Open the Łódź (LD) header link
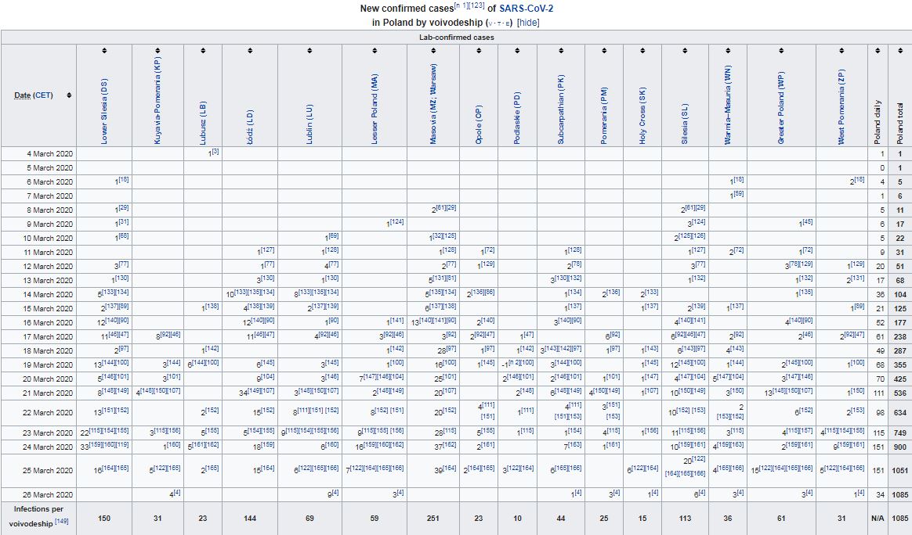Screen dimensions: 912x535 point(250,127)
